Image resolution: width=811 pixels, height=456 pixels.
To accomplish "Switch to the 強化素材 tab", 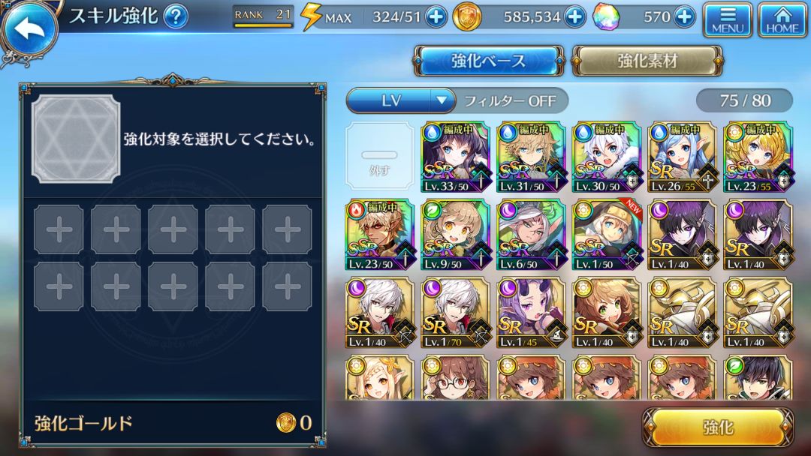I will click(x=647, y=61).
